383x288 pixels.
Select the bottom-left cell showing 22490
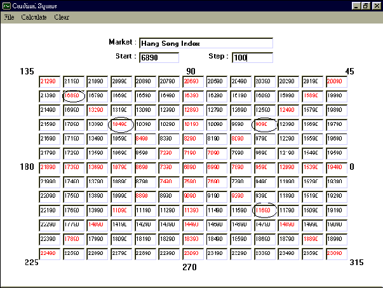click(x=48, y=252)
